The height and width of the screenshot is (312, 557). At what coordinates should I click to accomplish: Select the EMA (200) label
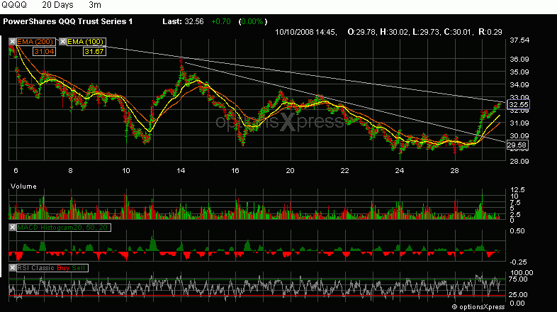coord(35,42)
